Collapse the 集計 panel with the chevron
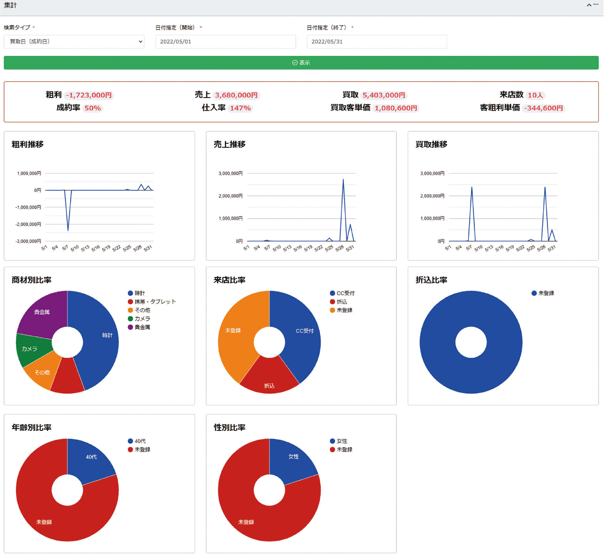The height and width of the screenshot is (554, 604). 589,5
